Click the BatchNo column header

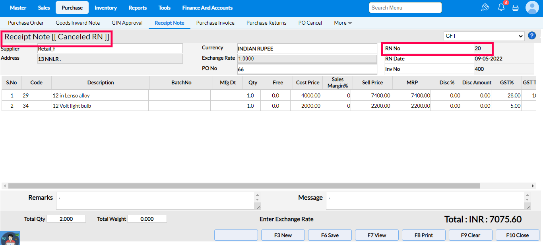point(182,83)
